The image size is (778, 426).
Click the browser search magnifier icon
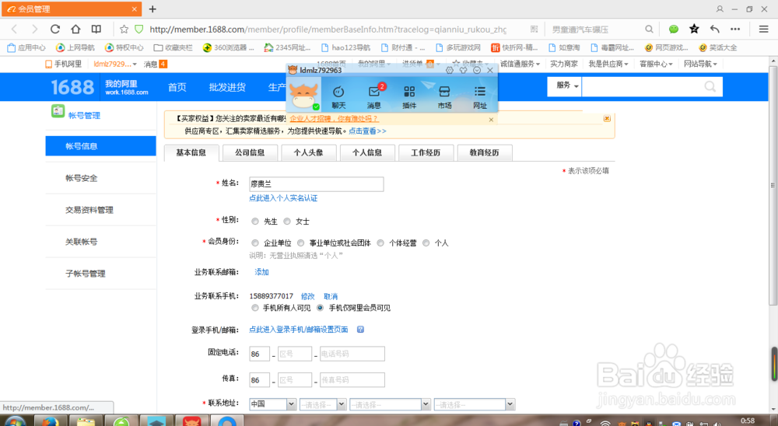coord(649,30)
